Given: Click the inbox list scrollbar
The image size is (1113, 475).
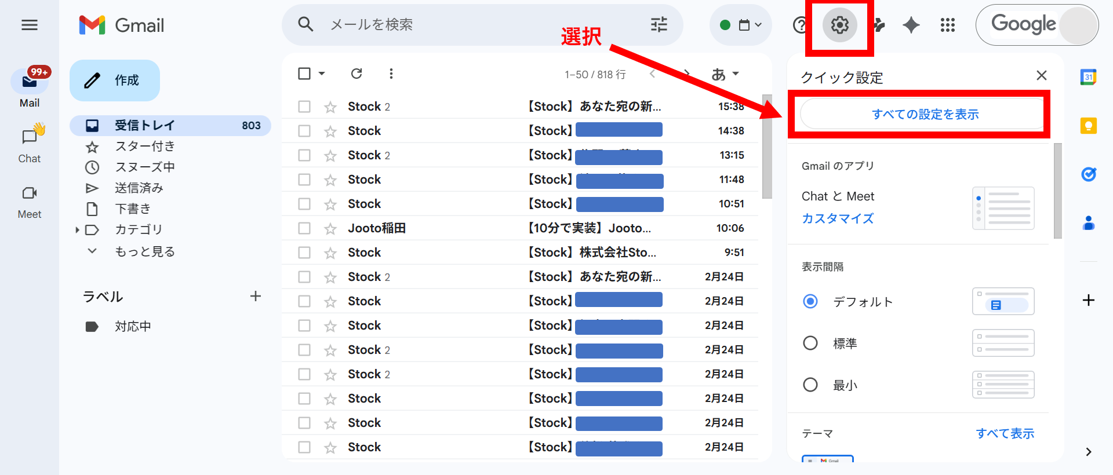Looking at the screenshot, I should [767, 147].
